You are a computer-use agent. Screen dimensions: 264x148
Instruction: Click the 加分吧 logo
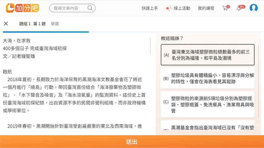click(22, 8)
